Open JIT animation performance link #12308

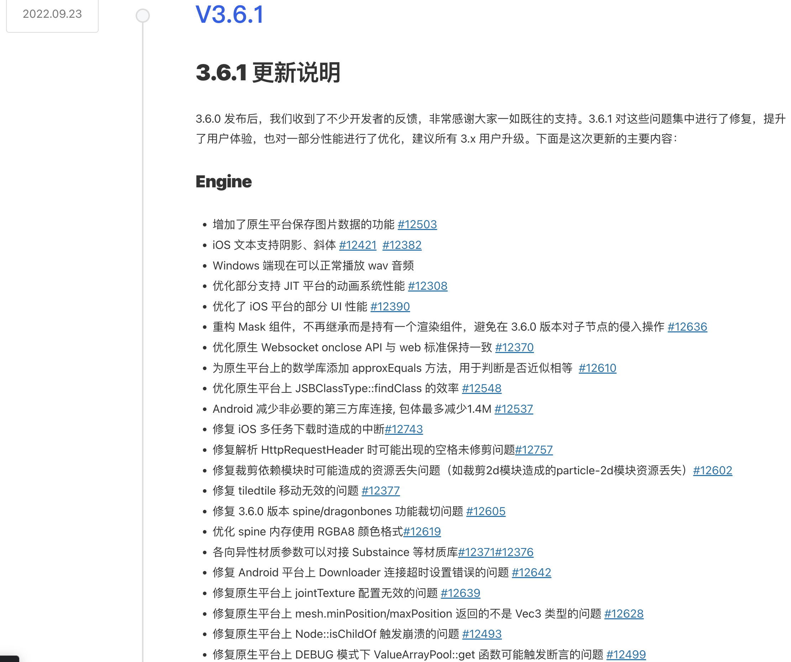(x=428, y=286)
